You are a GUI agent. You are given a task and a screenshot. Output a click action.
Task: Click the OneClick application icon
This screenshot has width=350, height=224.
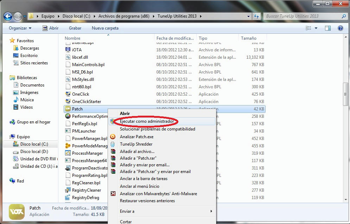tap(68, 94)
